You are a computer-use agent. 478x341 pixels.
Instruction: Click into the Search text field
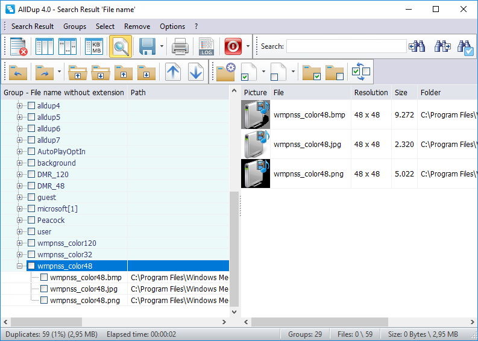coord(347,46)
